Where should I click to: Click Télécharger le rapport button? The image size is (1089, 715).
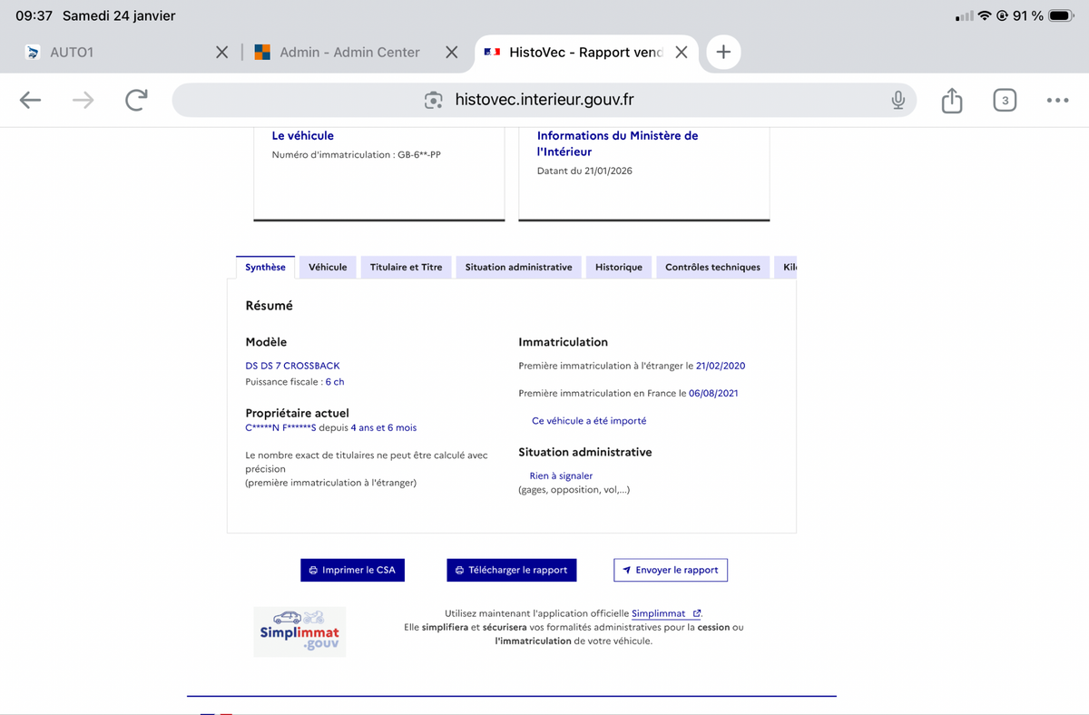(x=511, y=570)
